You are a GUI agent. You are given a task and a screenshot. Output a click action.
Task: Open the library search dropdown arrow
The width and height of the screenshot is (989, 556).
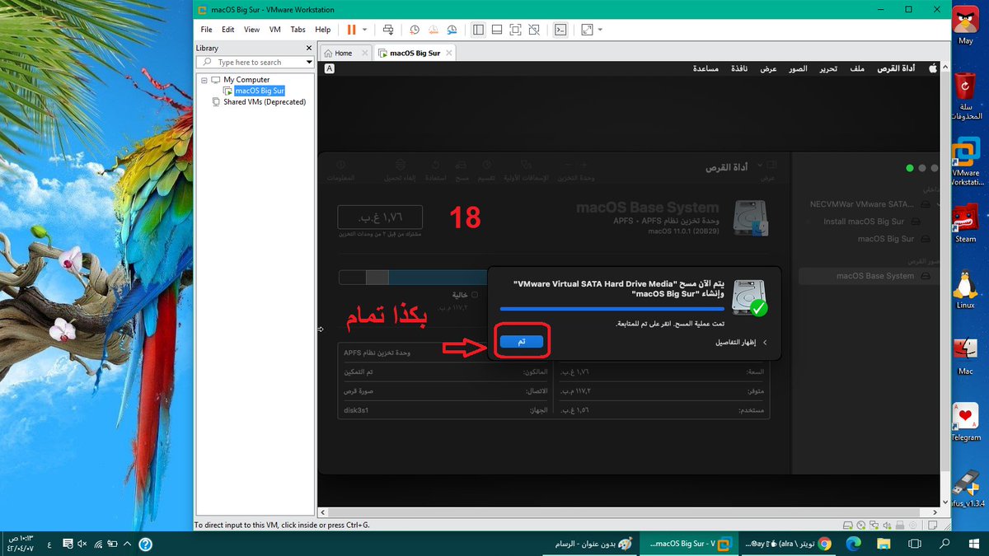309,62
